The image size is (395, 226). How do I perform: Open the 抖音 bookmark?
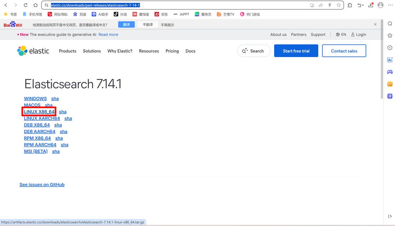coord(120,14)
